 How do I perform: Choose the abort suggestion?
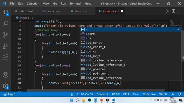pyautogui.click(x=131, y=34)
